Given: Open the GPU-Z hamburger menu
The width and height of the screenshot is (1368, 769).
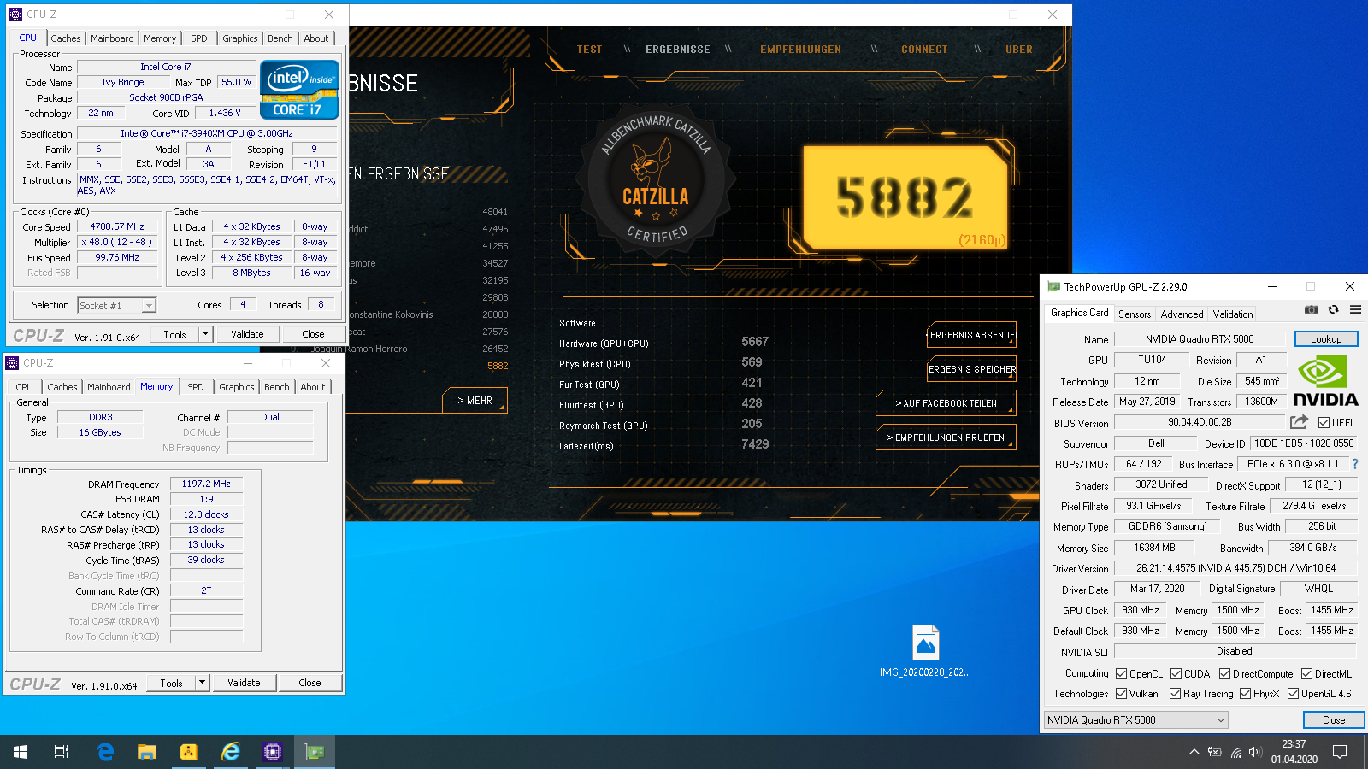Looking at the screenshot, I should [x=1355, y=309].
